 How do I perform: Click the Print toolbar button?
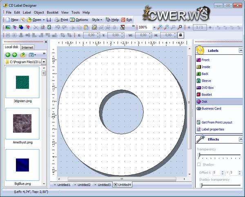click(61, 20)
